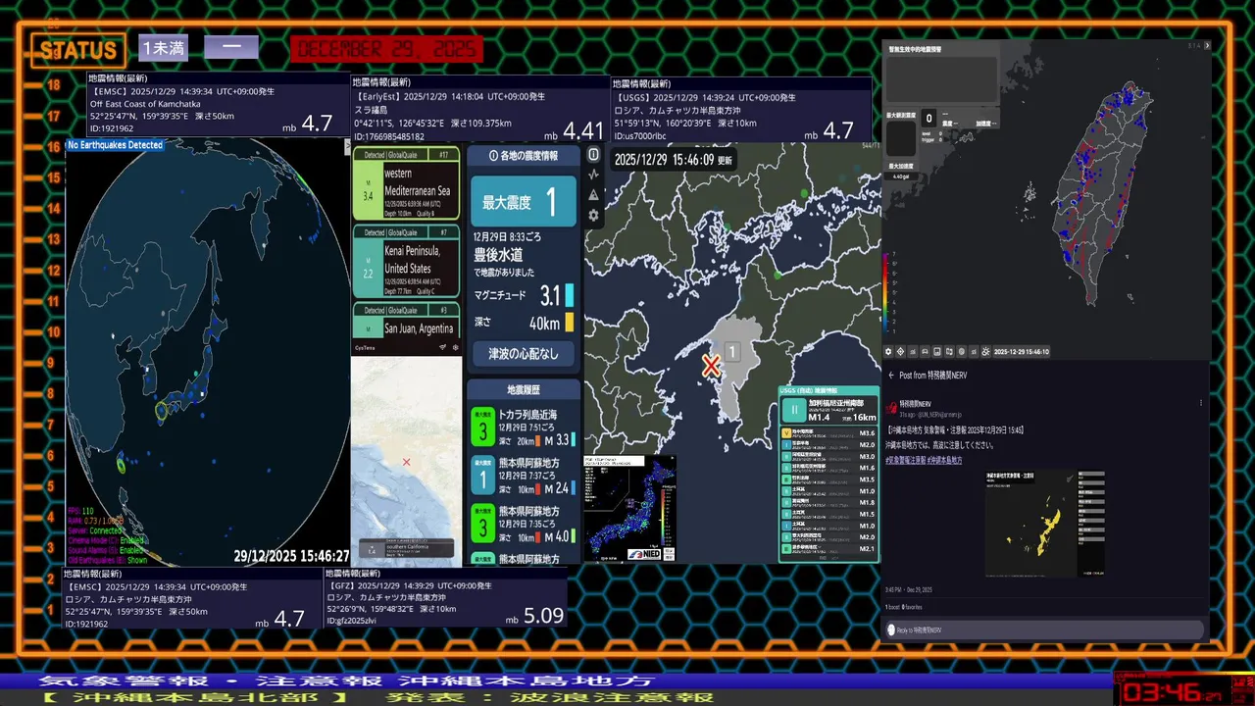Viewport: 1255px width, 706px height.
Task: Click the 1未満 status indicator
Action: tap(164, 47)
